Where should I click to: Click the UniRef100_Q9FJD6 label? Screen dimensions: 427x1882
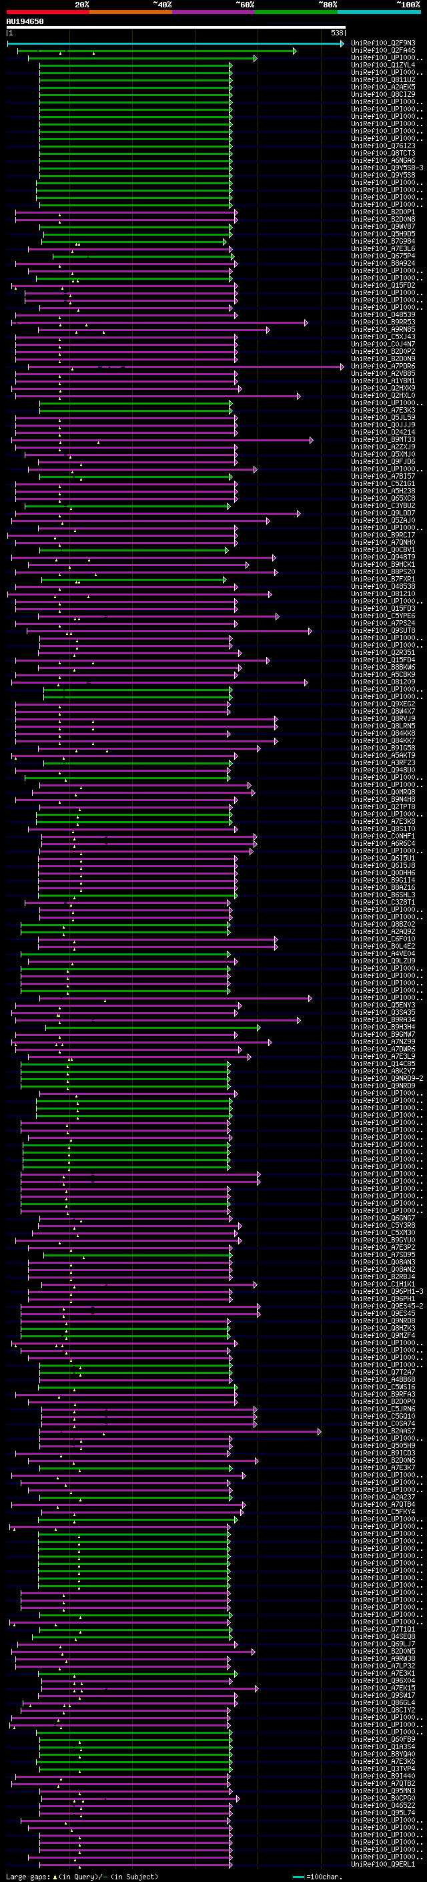[383, 462]
